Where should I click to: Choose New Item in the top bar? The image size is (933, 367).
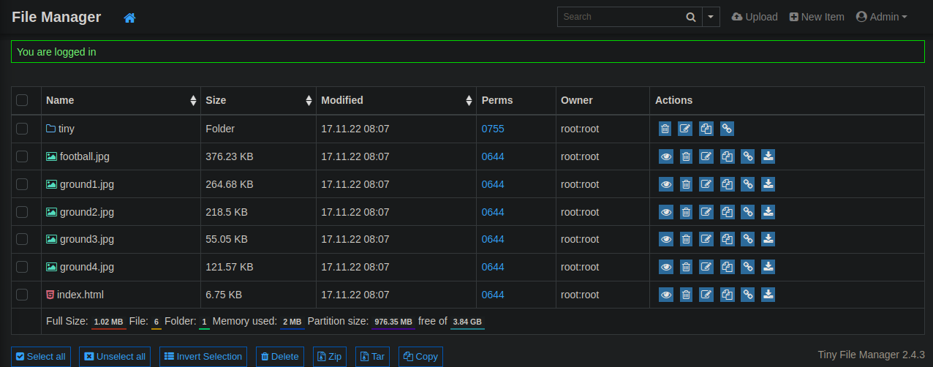tap(817, 17)
